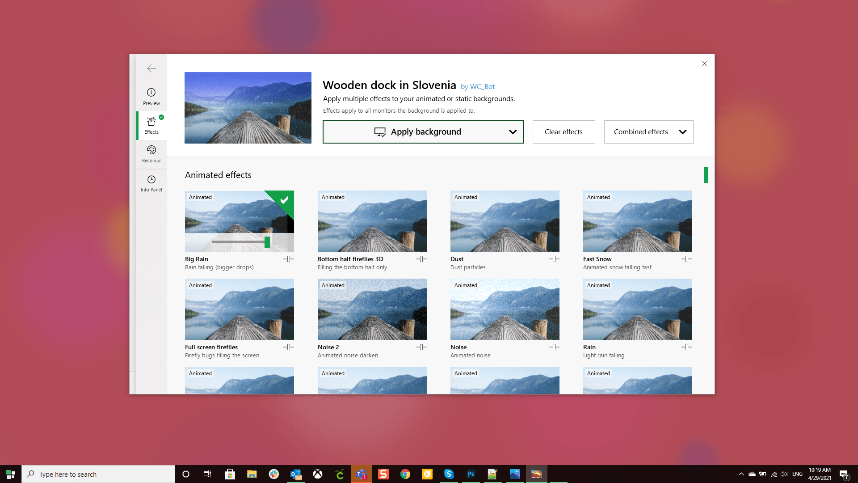Open the intensity control for the Dust effect
Image resolution: width=858 pixels, height=483 pixels.
click(x=554, y=259)
